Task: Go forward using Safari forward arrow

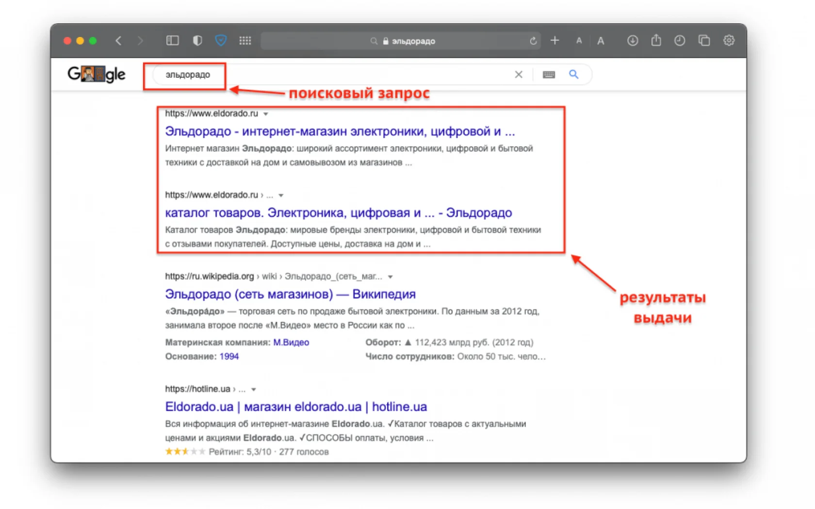Action: (x=140, y=41)
